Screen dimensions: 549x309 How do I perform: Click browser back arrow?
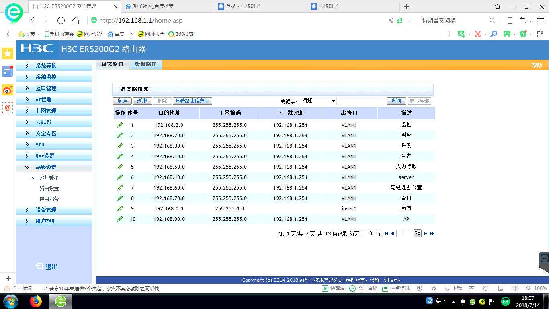[33, 21]
